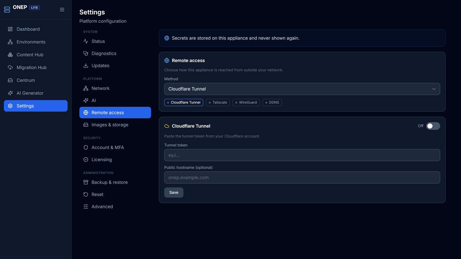Click the 'Platform configuration' subtitle text

coord(103,21)
